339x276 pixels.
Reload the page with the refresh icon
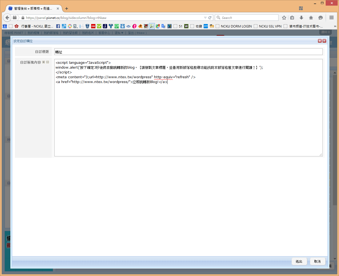[210, 18]
